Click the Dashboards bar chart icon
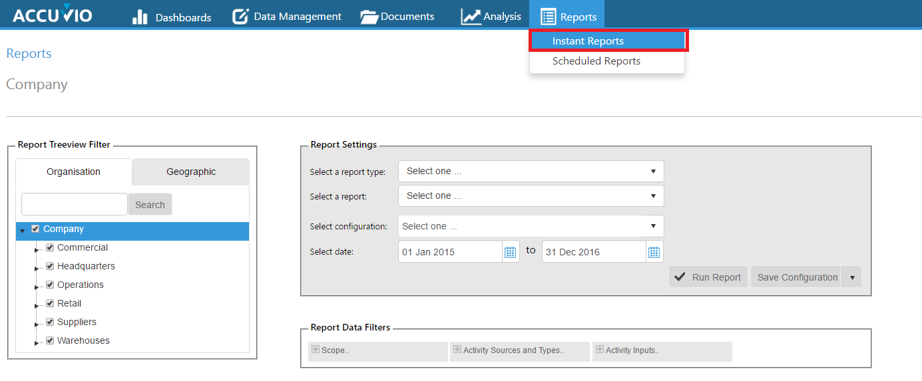The width and height of the screenshot is (922, 381). (x=140, y=17)
